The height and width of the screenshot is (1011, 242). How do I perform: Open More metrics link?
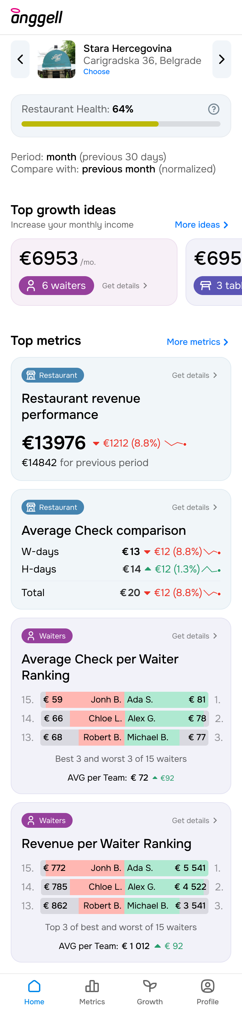tap(197, 342)
